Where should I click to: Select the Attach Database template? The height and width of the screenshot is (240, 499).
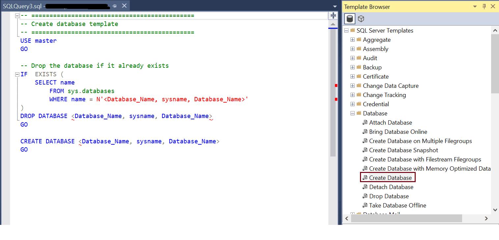390,123
